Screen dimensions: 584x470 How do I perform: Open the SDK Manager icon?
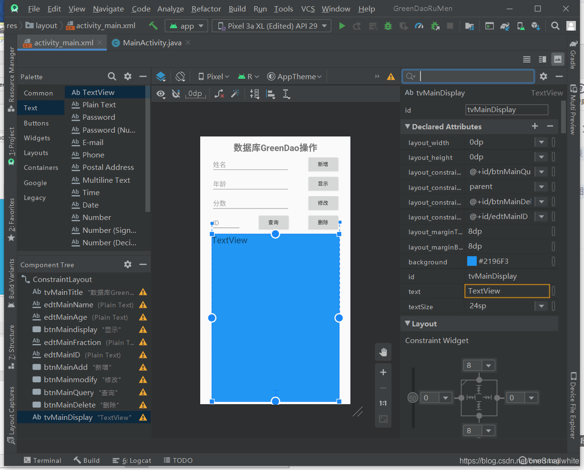pyautogui.click(x=535, y=26)
